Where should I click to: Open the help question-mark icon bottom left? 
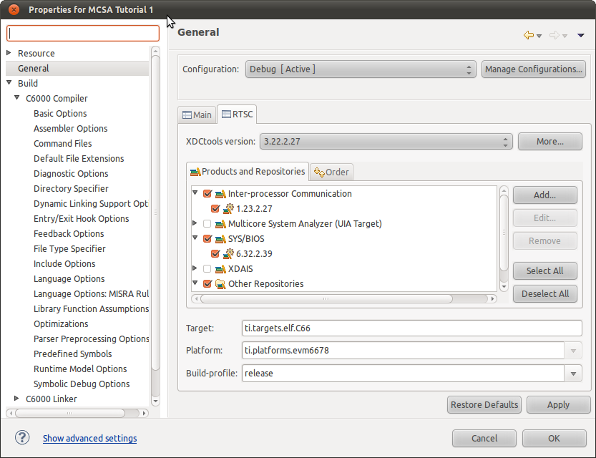(x=21, y=437)
